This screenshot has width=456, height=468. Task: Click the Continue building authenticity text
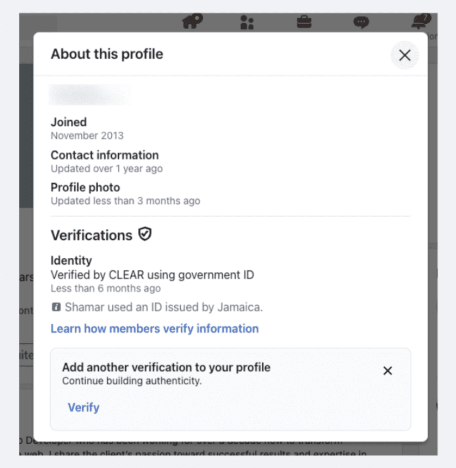tap(131, 381)
